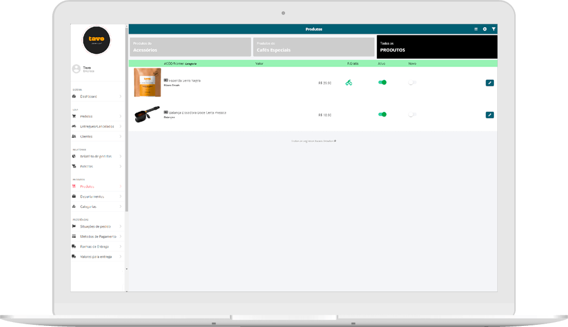
Task: Click the Formas de Entrega truck icon
Action: click(x=74, y=247)
